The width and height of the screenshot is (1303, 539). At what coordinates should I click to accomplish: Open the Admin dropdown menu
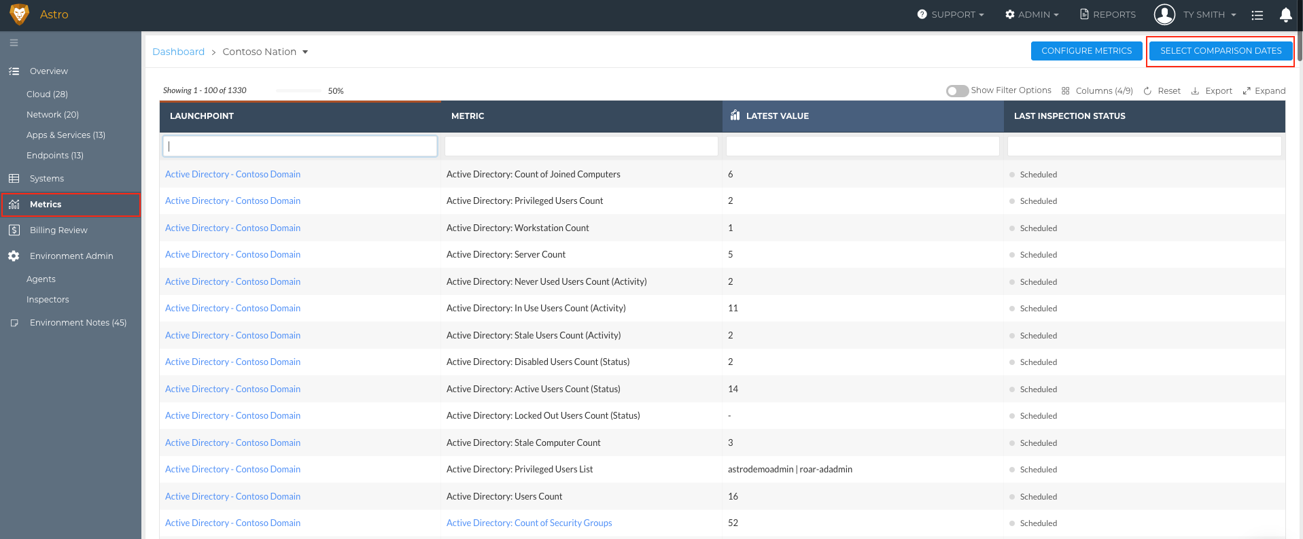(1032, 14)
